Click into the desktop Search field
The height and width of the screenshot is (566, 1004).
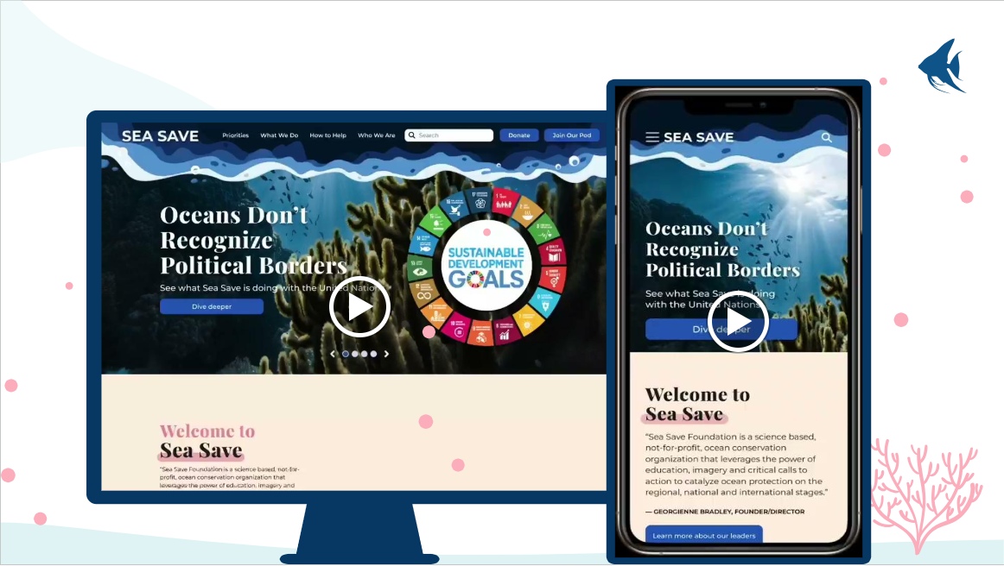point(448,135)
